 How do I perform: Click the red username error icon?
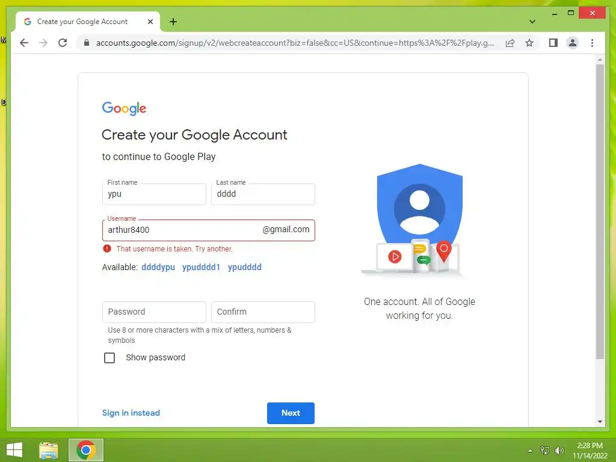(107, 248)
